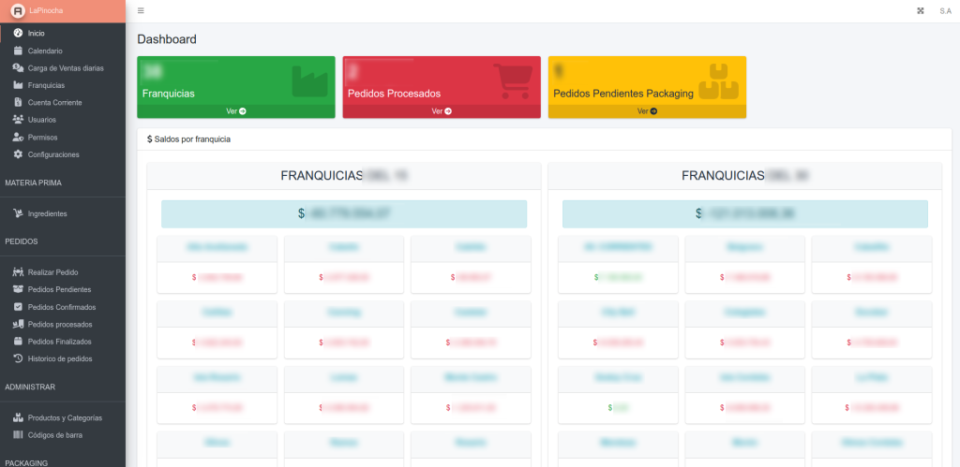Click the shopping cart icon on Pedidos Procesados card
The height and width of the screenshot is (467, 960).
pos(513,81)
